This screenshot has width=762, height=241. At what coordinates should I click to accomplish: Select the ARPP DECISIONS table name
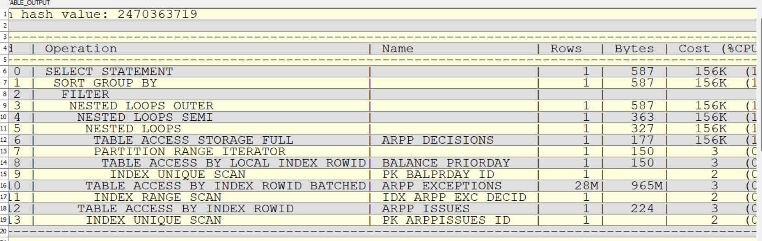click(438, 140)
